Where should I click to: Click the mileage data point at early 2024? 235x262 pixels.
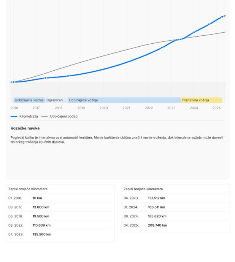[194, 32]
